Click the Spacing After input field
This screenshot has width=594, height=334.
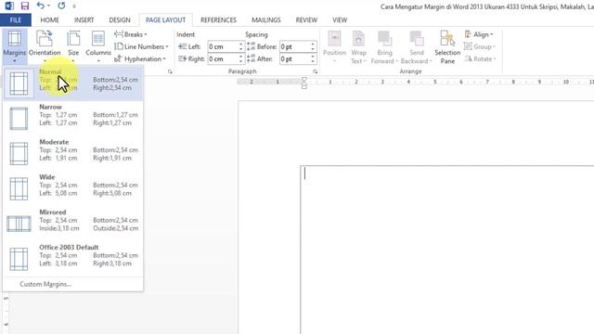coord(294,58)
